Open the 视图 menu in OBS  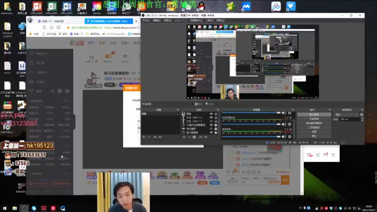click(x=168, y=20)
